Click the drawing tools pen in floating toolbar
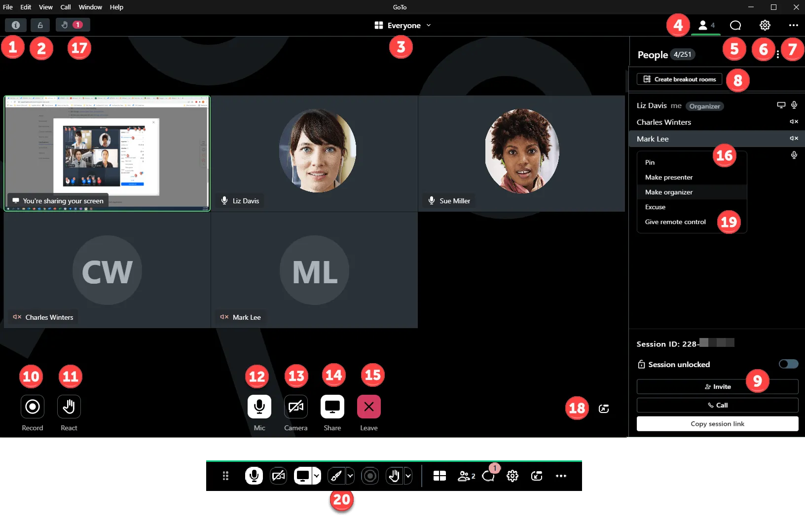Viewport: 805px width, 526px height. click(336, 476)
